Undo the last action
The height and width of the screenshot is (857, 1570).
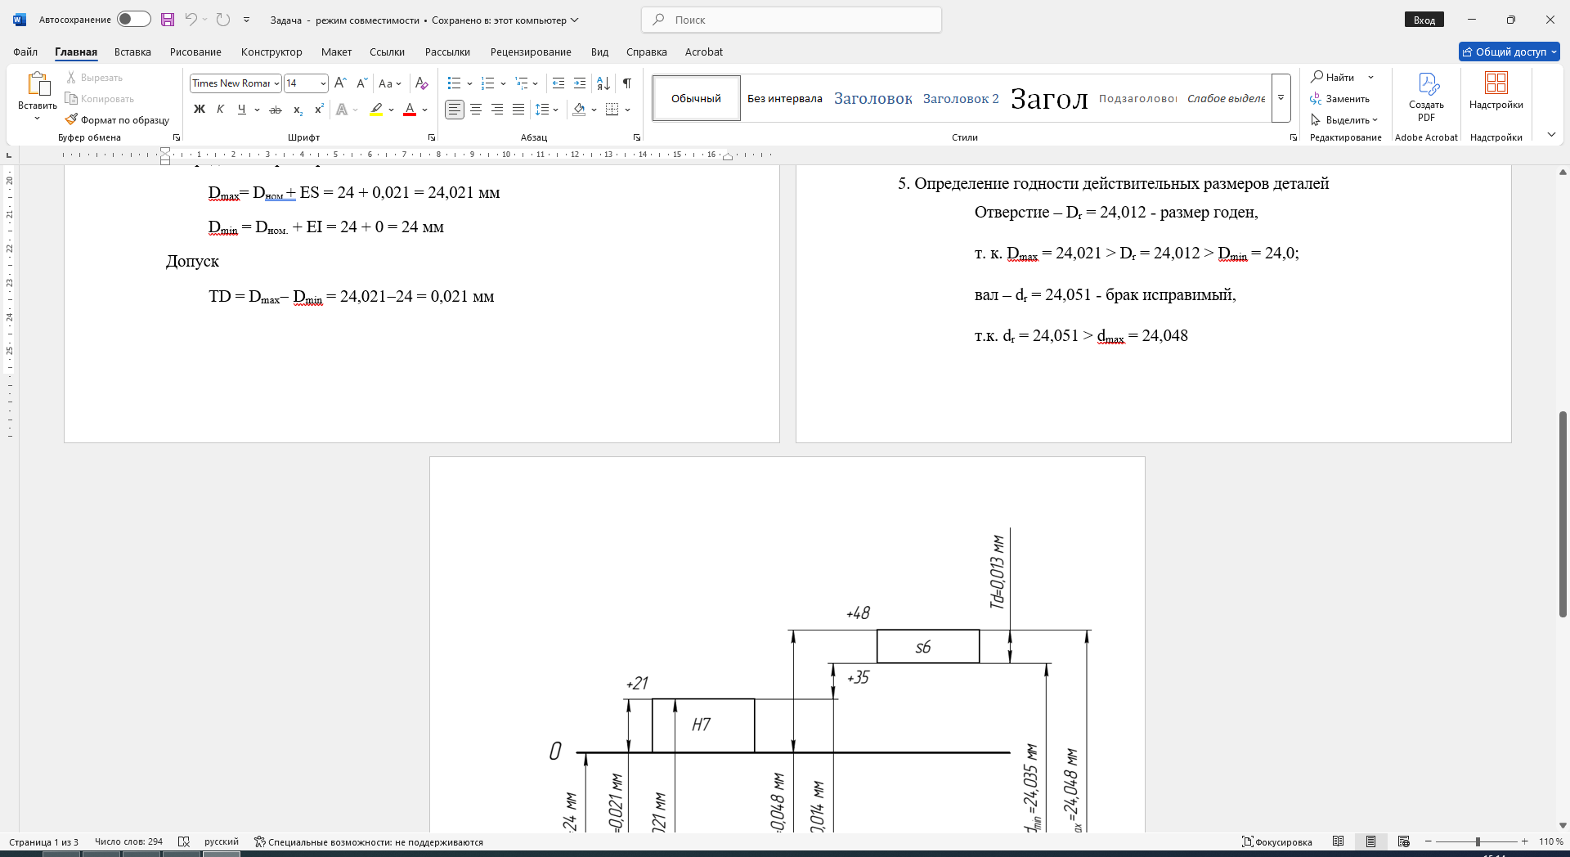coord(191,20)
